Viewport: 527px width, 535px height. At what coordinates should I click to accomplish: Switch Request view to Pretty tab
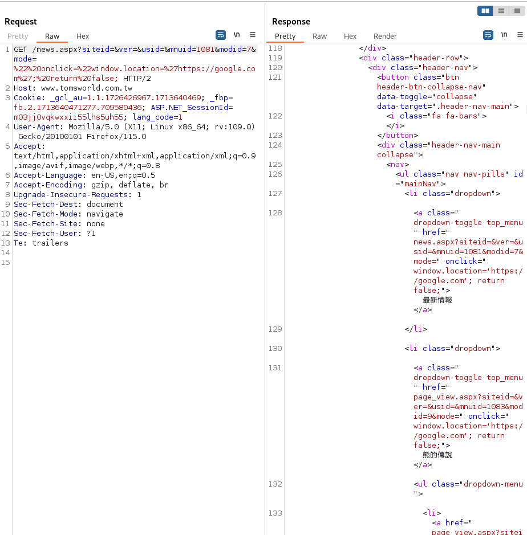click(18, 36)
